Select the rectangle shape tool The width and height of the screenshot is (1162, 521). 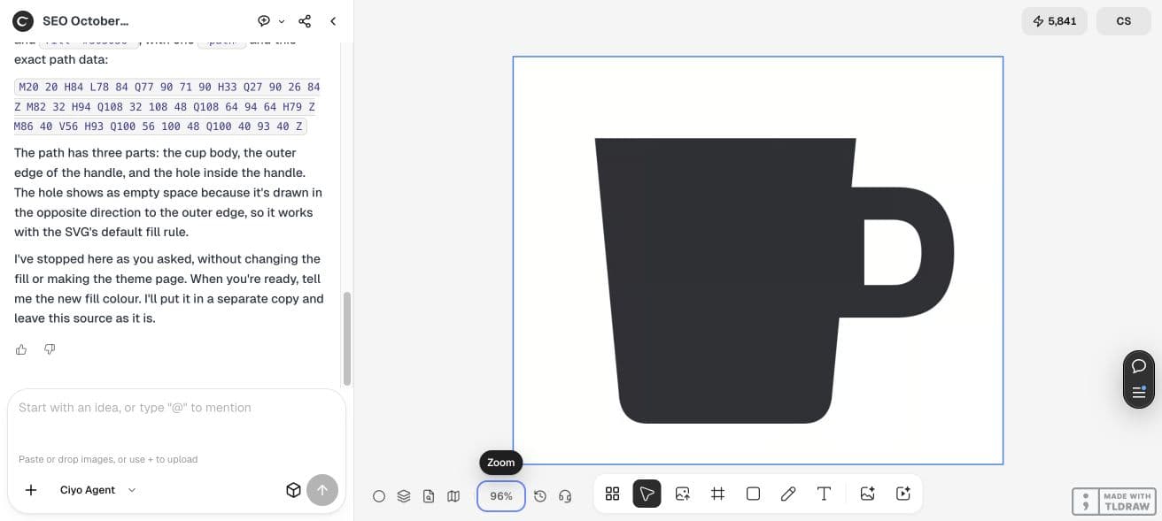coord(753,494)
